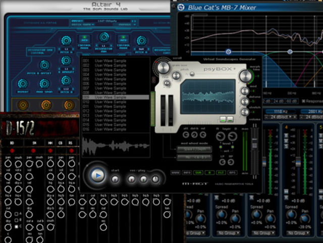
Task: Toggle the FLT button in psyBOX
Action: pyautogui.click(x=221, y=172)
